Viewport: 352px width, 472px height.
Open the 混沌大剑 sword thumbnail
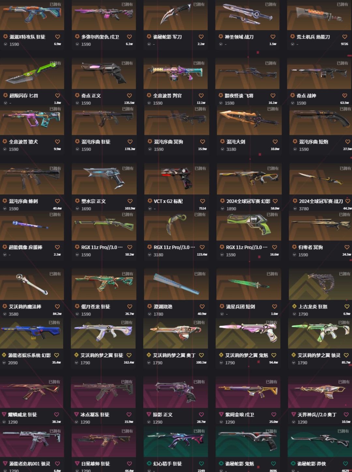(249, 120)
